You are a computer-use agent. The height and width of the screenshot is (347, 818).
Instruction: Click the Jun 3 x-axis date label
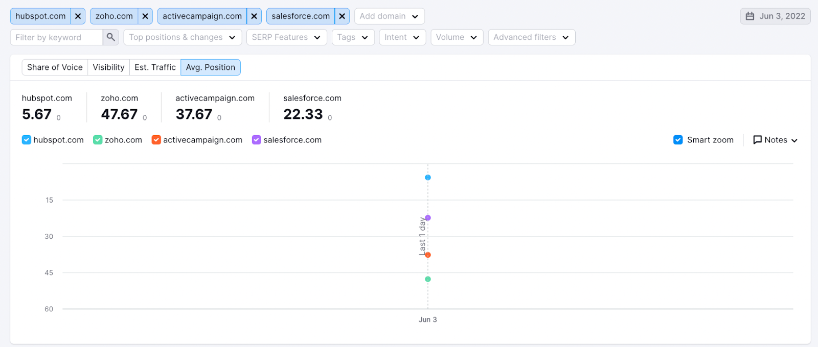pos(428,319)
